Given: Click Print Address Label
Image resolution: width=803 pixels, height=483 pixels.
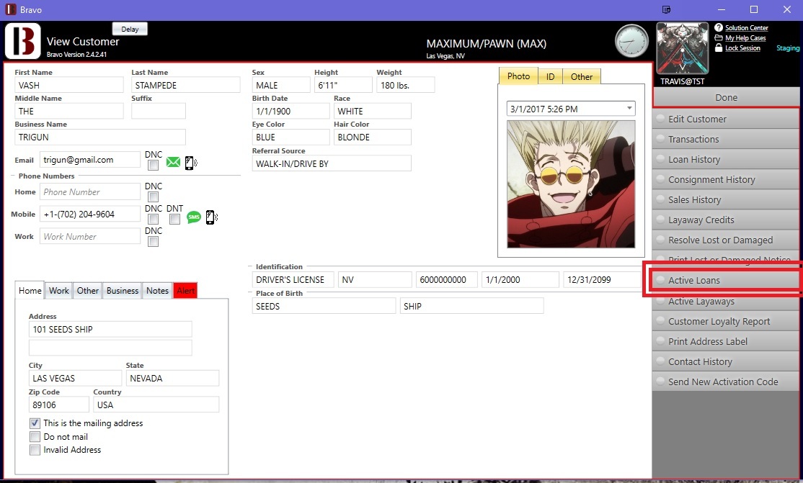Looking at the screenshot, I should tap(726, 341).
